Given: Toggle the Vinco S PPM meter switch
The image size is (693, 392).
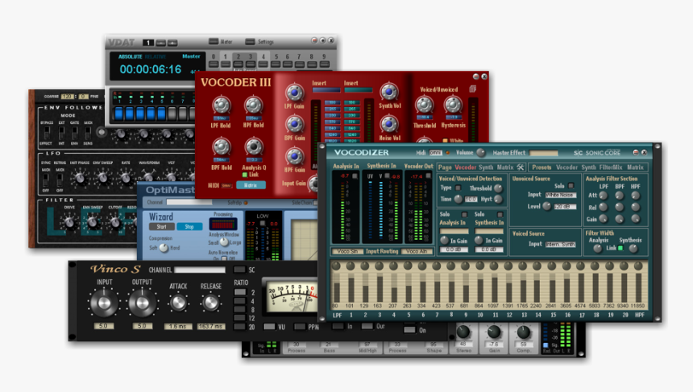Looking at the screenshot, I should click(300, 327).
